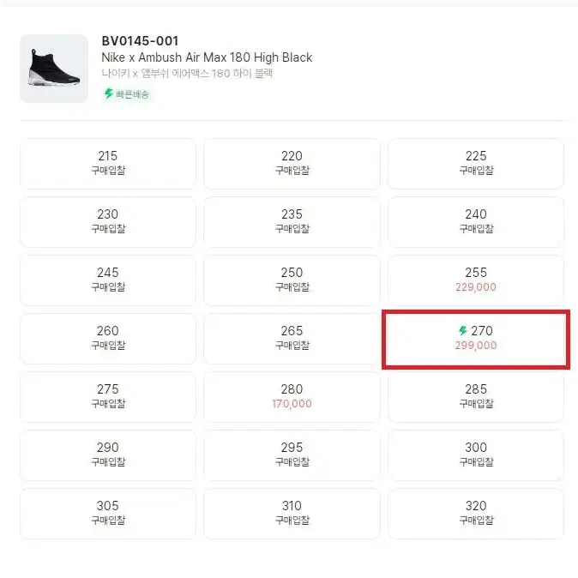Select size 300 option
The image size is (578, 578).
point(476,455)
